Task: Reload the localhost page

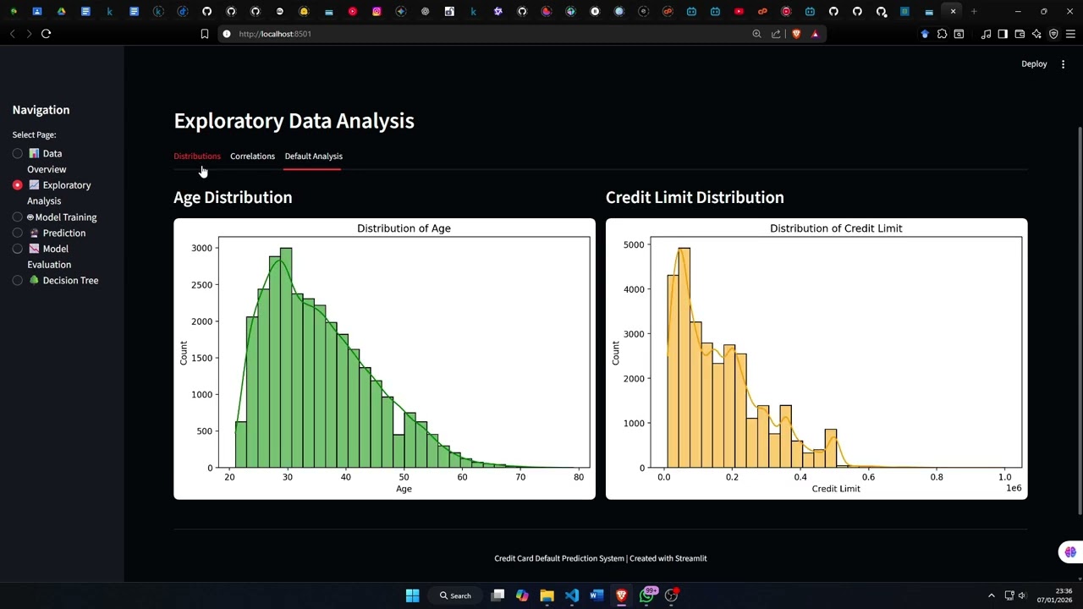Action: (x=46, y=34)
